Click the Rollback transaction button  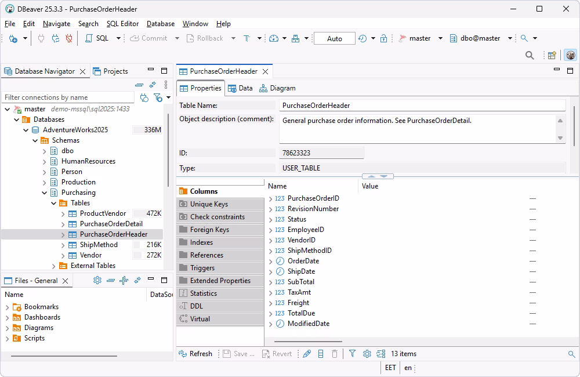coord(205,38)
